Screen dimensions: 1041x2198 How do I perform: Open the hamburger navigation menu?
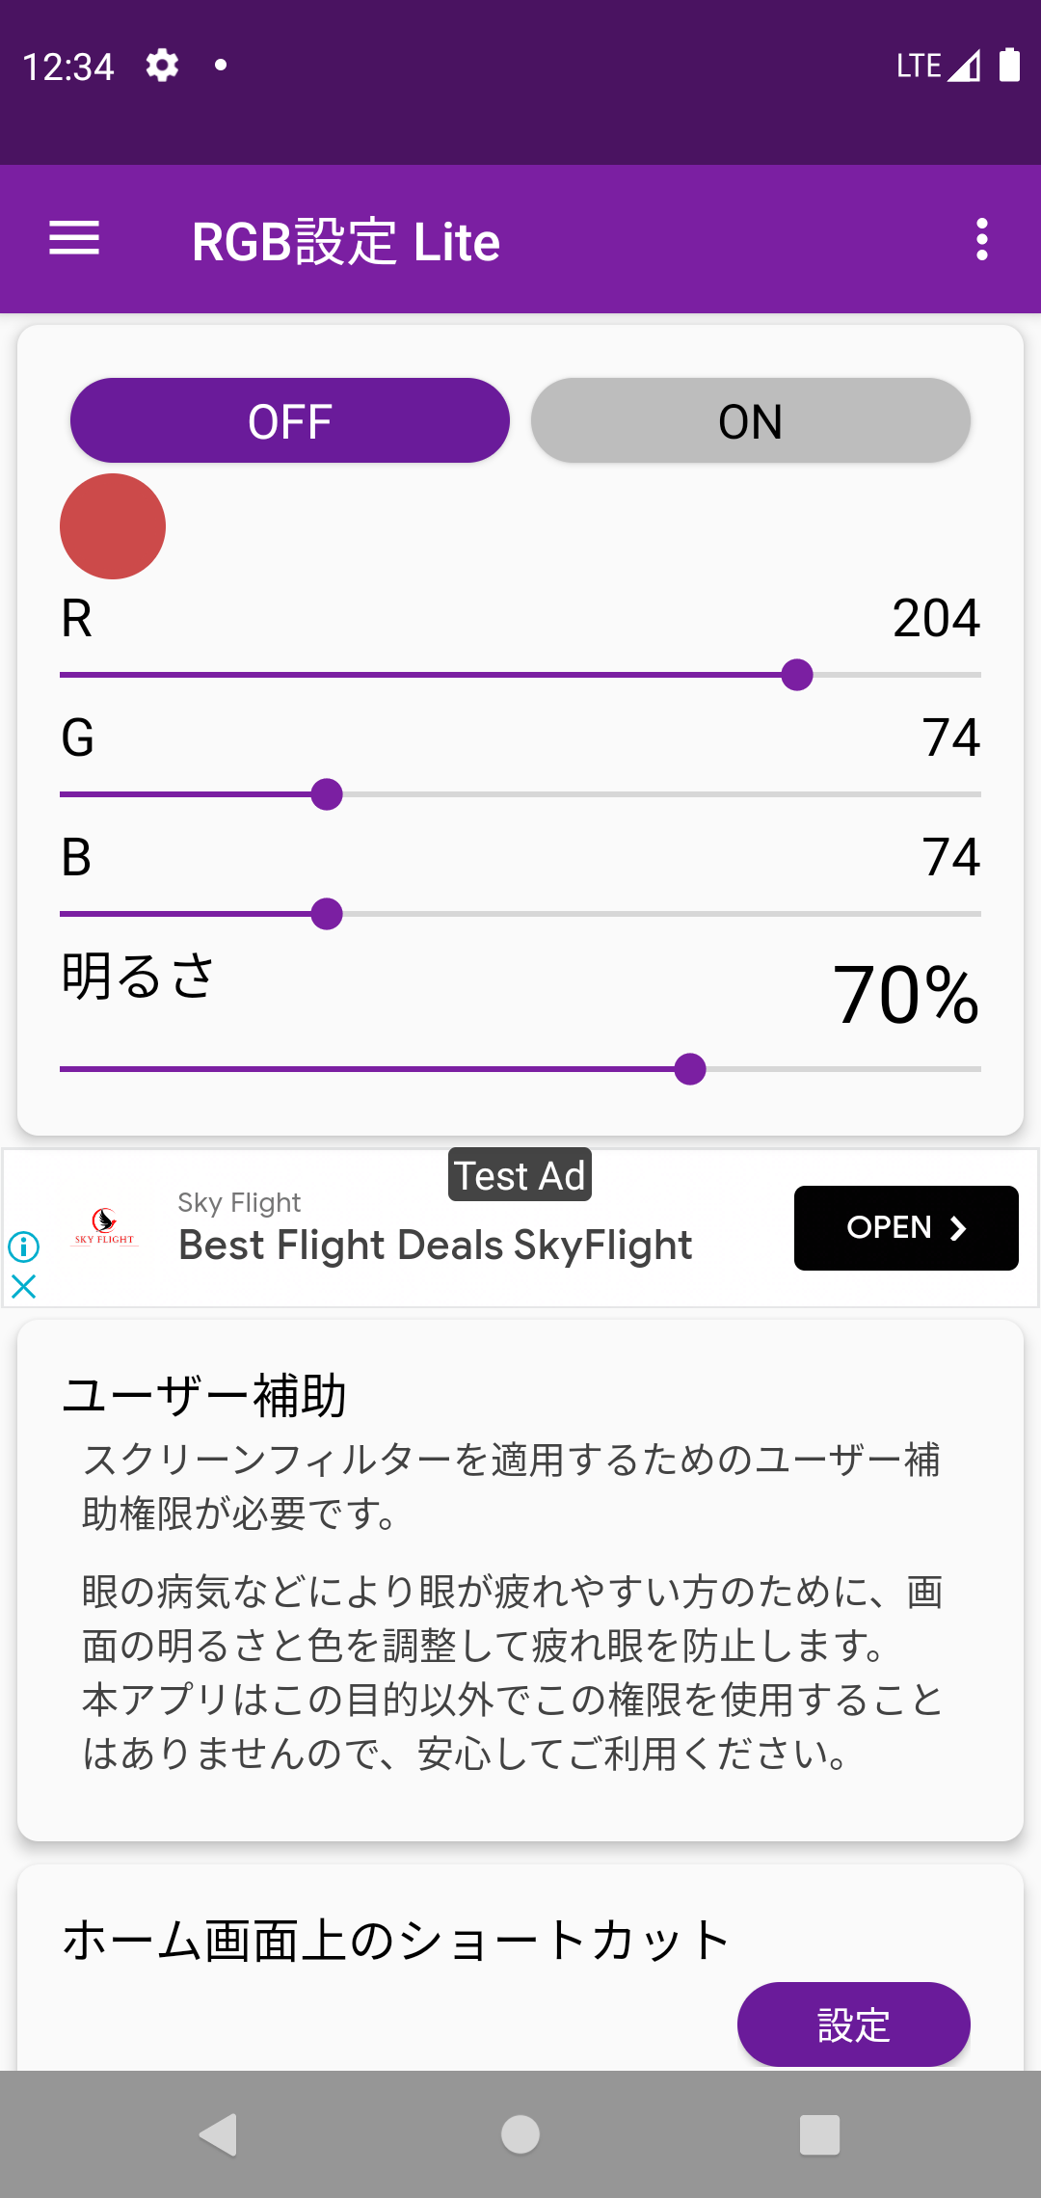pos(74,239)
